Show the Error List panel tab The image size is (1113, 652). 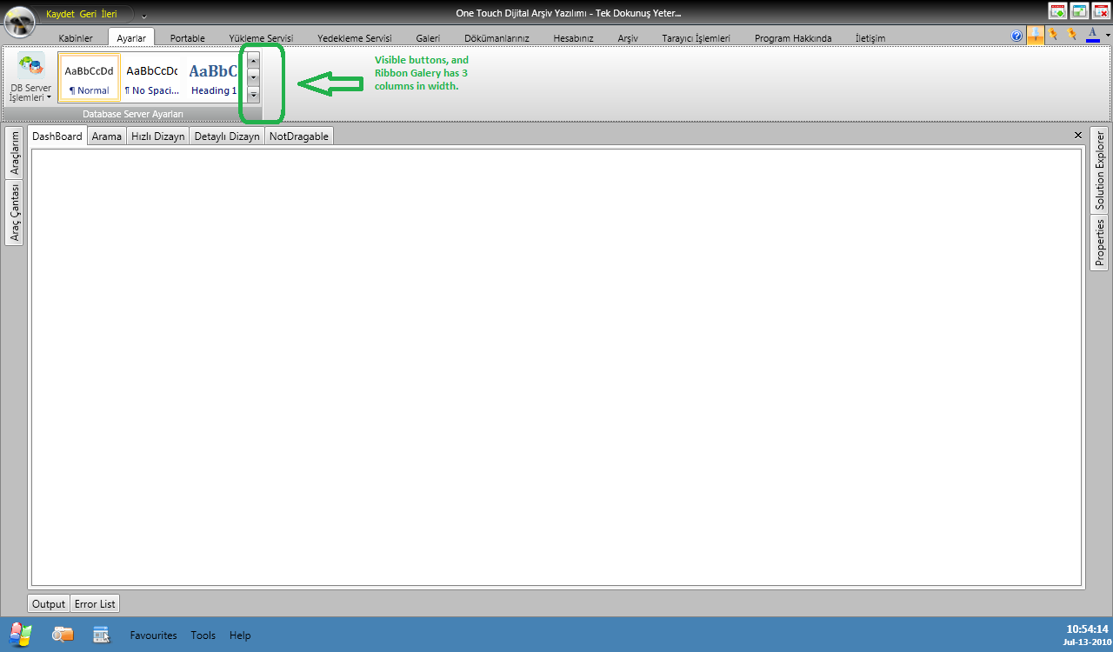(95, 603)
